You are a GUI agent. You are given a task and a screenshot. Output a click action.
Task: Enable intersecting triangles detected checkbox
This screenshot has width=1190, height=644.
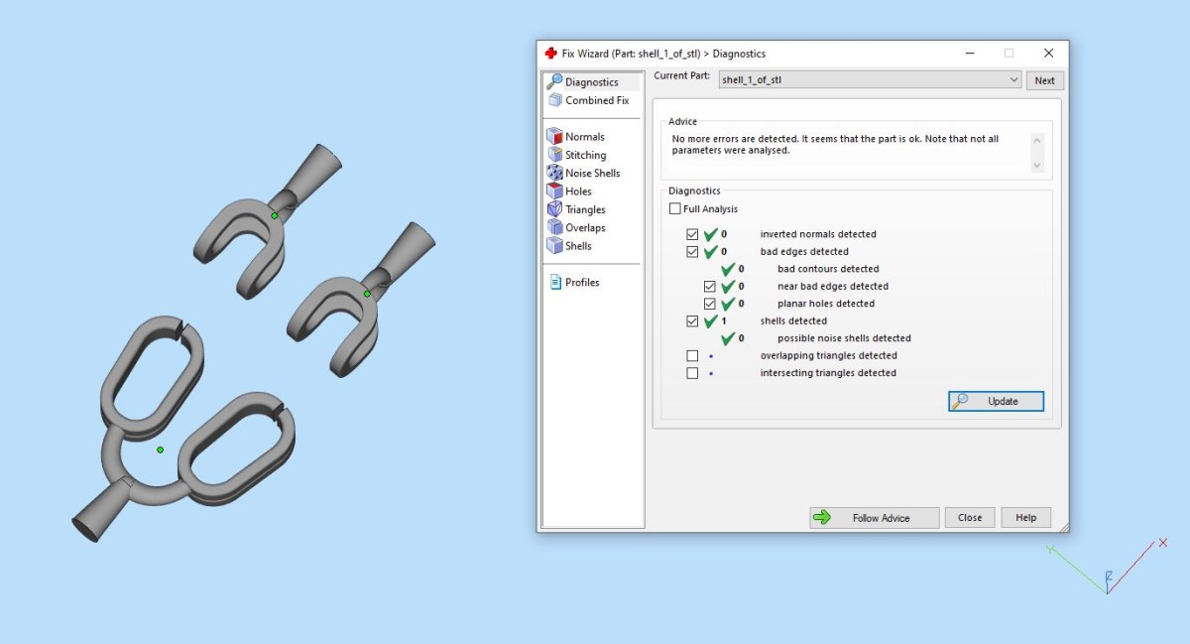[692, 373]
